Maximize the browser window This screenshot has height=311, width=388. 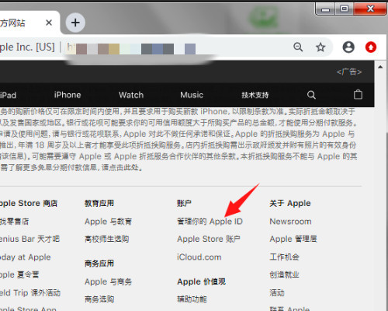[x=344, y=9]
